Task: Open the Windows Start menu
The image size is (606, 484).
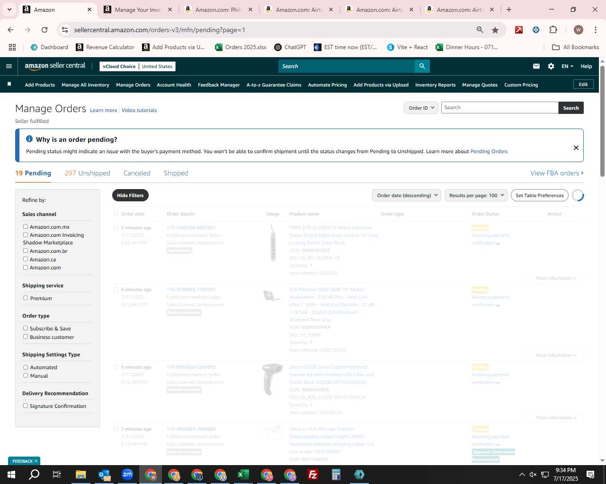Action: coord(11,475)
